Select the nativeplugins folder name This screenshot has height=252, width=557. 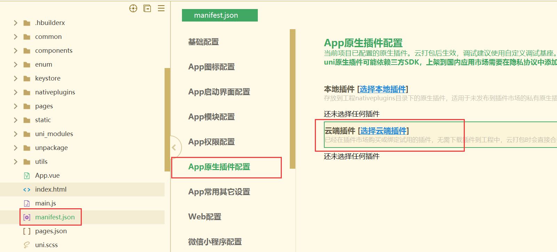pos(55,92)
